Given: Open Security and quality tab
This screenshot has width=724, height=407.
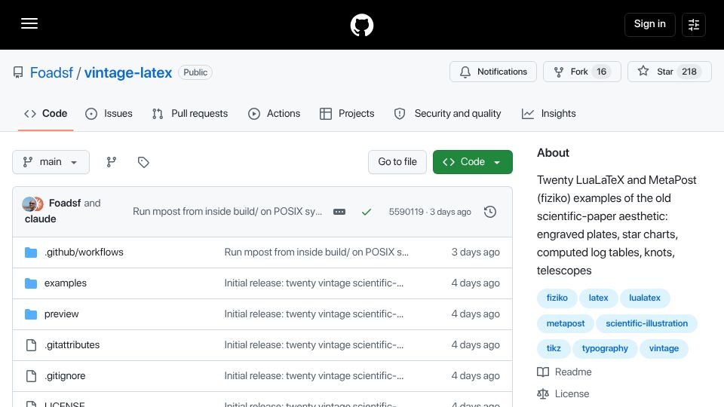Looking at the screenshot, I should click(447, 114).
